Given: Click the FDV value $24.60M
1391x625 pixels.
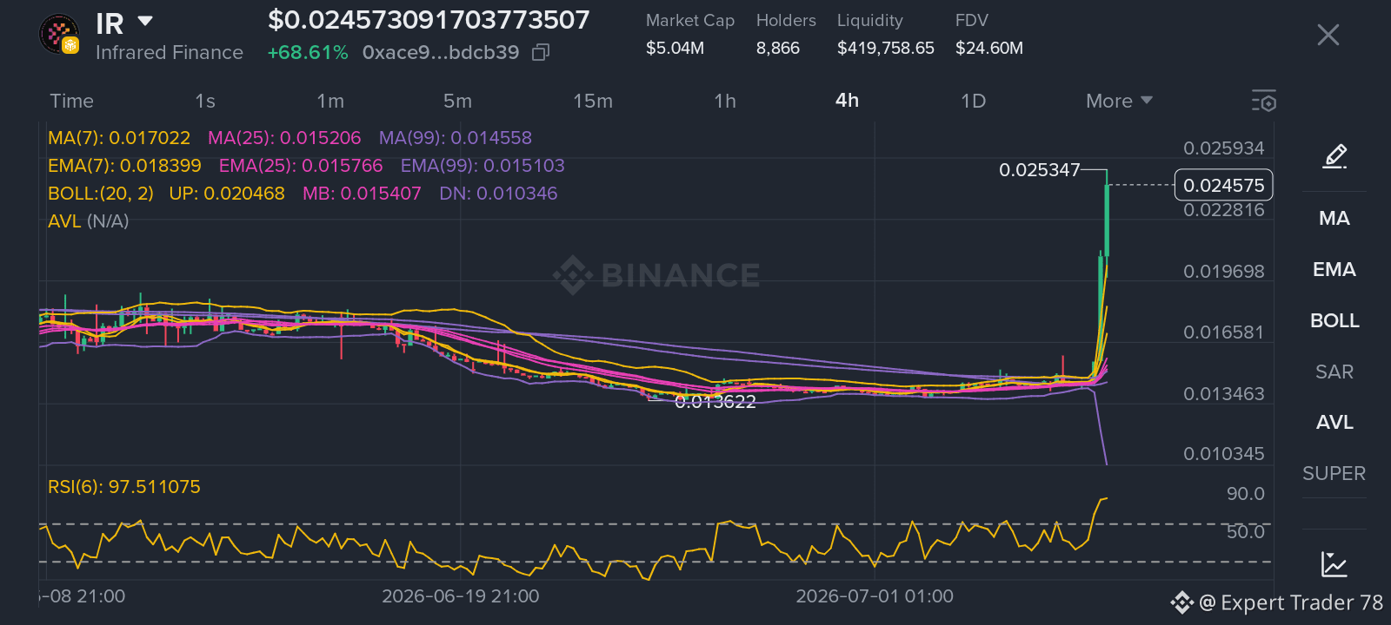Looking at the screenshot, I should point(989,49).
